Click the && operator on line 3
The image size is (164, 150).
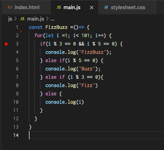(81, 44)
